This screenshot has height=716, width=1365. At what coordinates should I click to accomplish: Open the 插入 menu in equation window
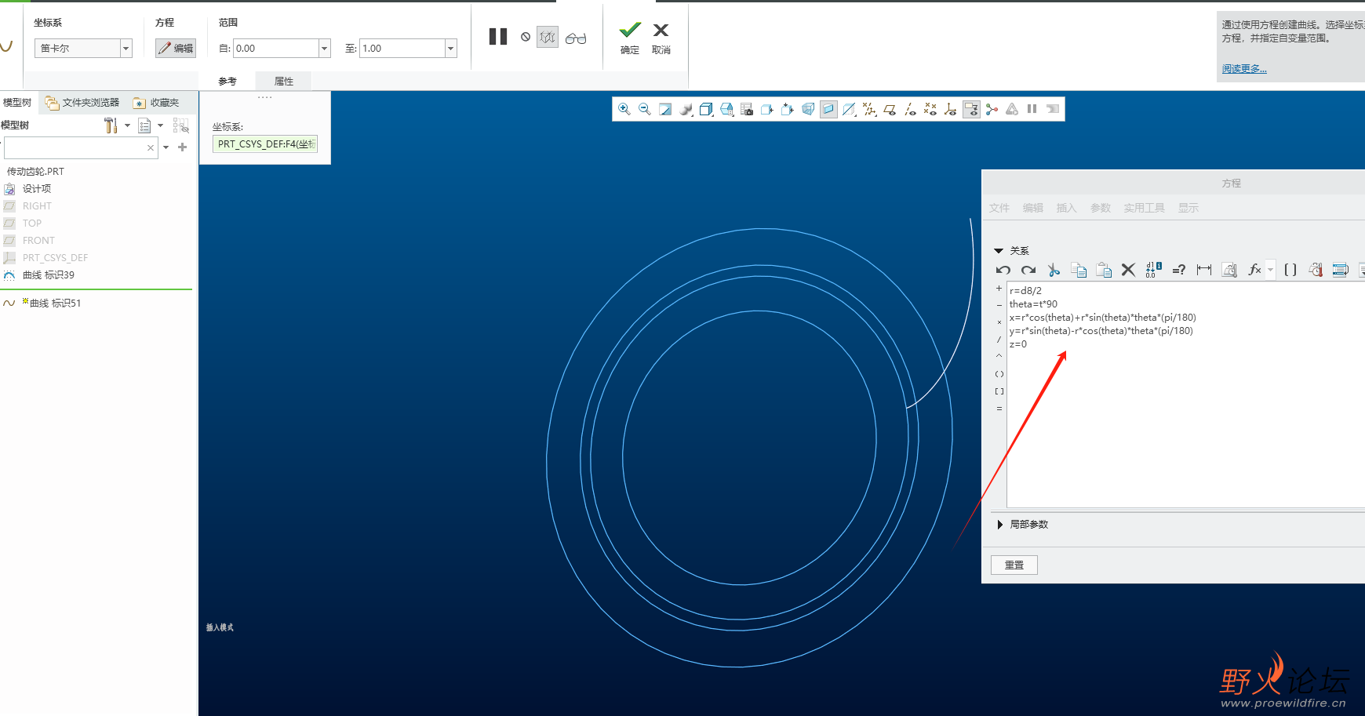[x=1066, y=208]
